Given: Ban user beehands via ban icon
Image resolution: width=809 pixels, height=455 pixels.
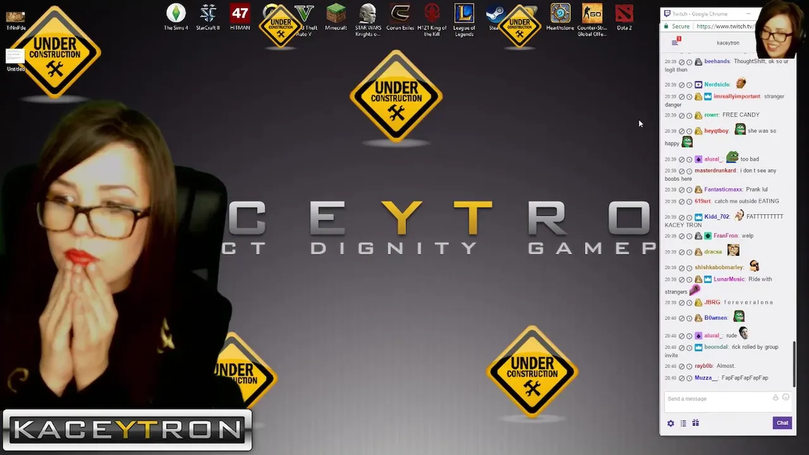Looking at the screenshot, I should 682,62.
